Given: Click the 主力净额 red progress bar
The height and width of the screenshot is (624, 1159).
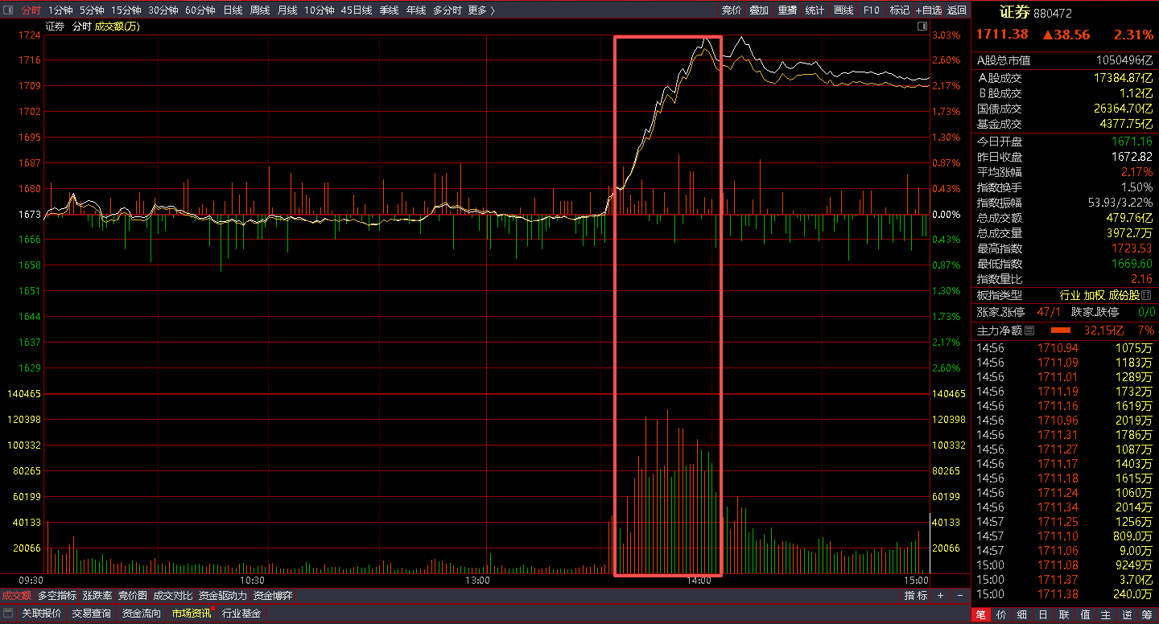Looking at the screenshot, I should tap(1061, 330).
